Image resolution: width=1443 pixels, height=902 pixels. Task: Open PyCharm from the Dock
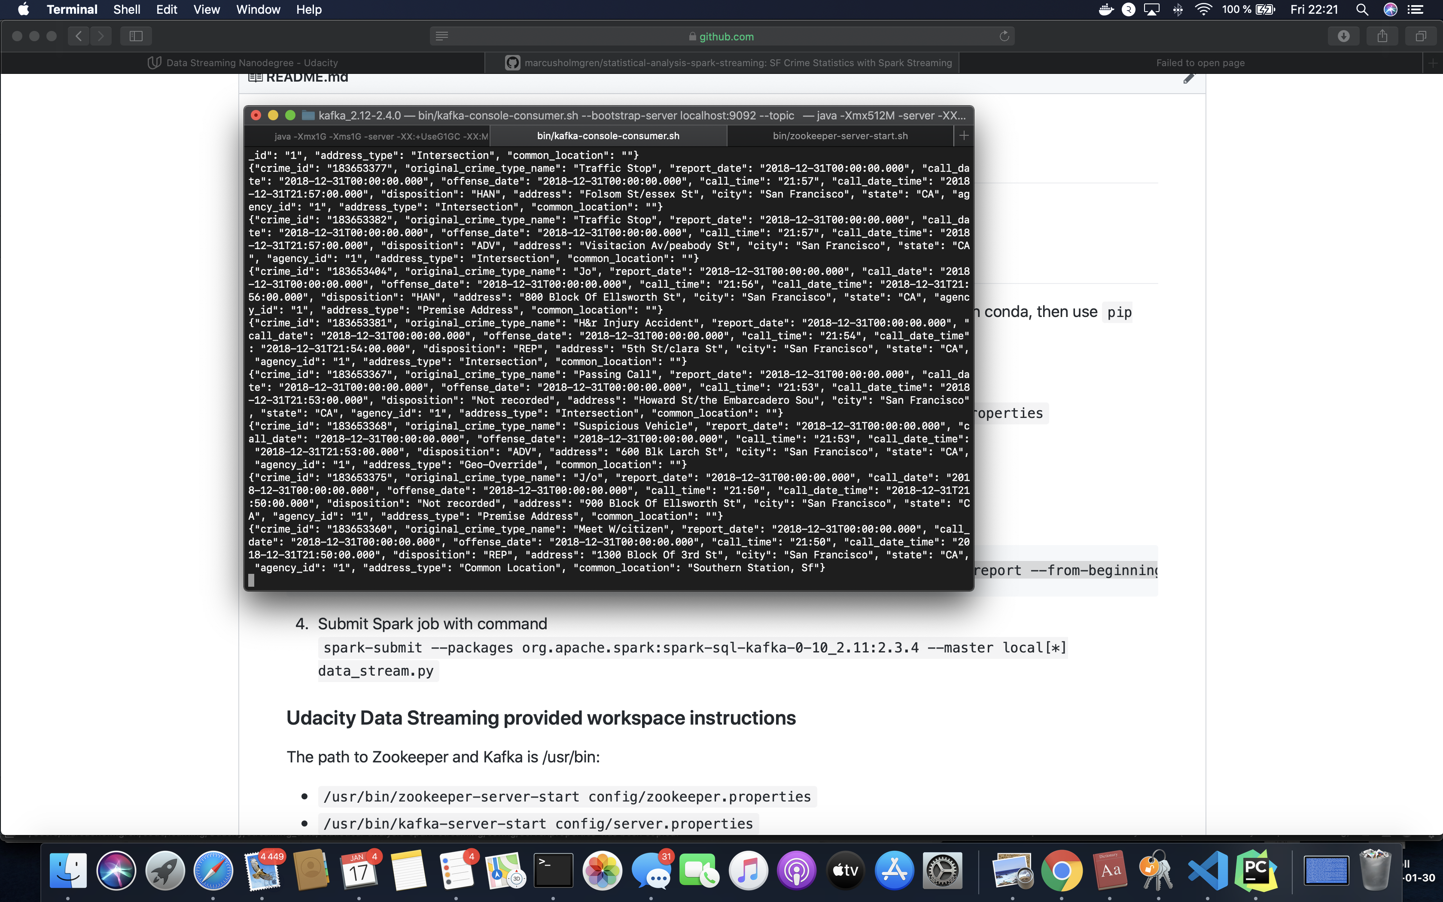[1256, 870]
